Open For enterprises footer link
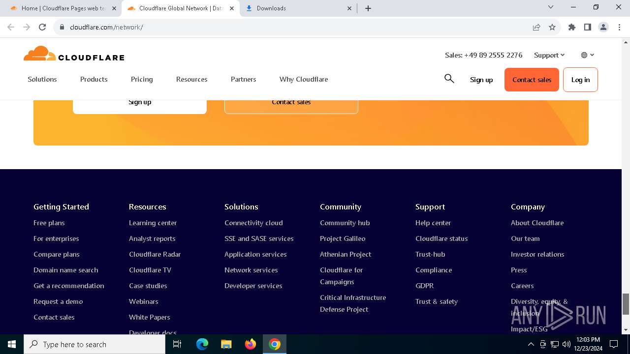Screen dimensions: 630x354 click(56, 238)
